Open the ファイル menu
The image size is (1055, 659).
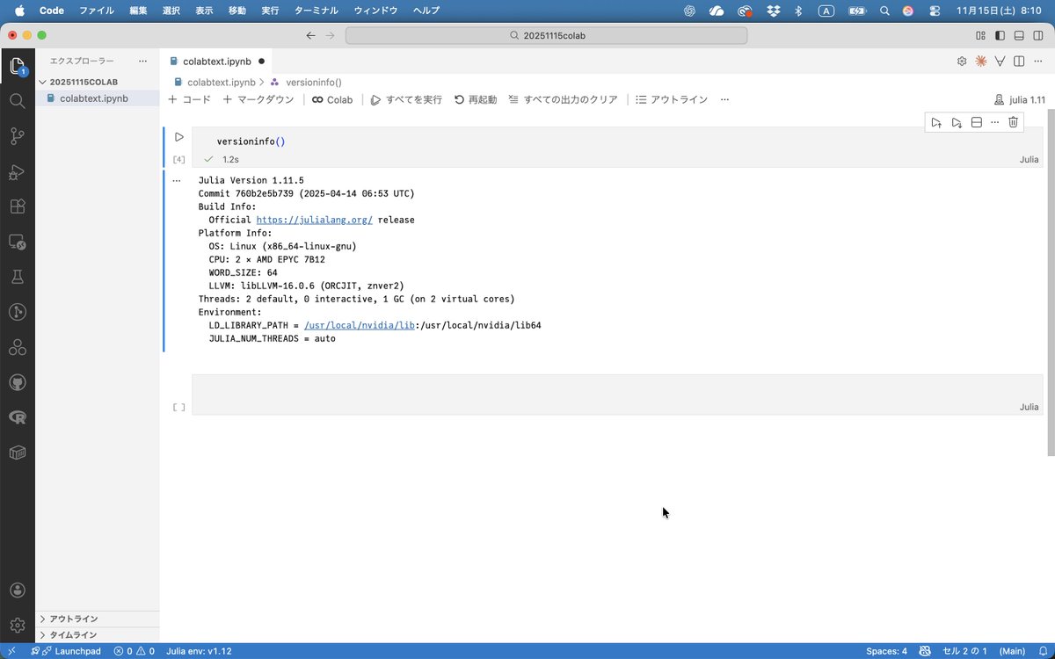click(x=96, y=11)
